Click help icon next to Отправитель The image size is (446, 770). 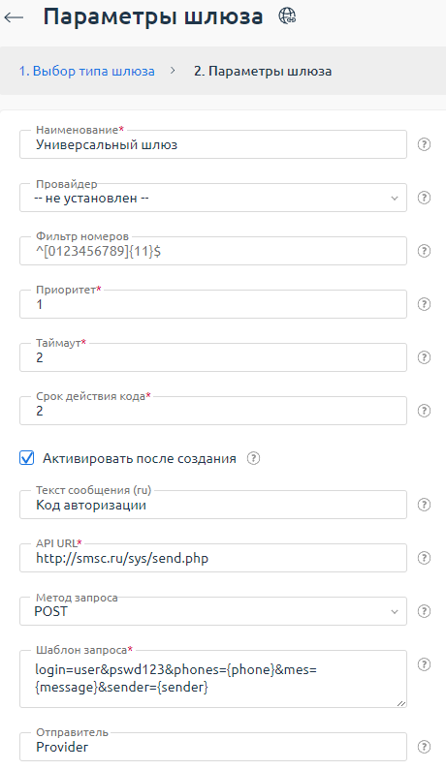click(424, 747)
